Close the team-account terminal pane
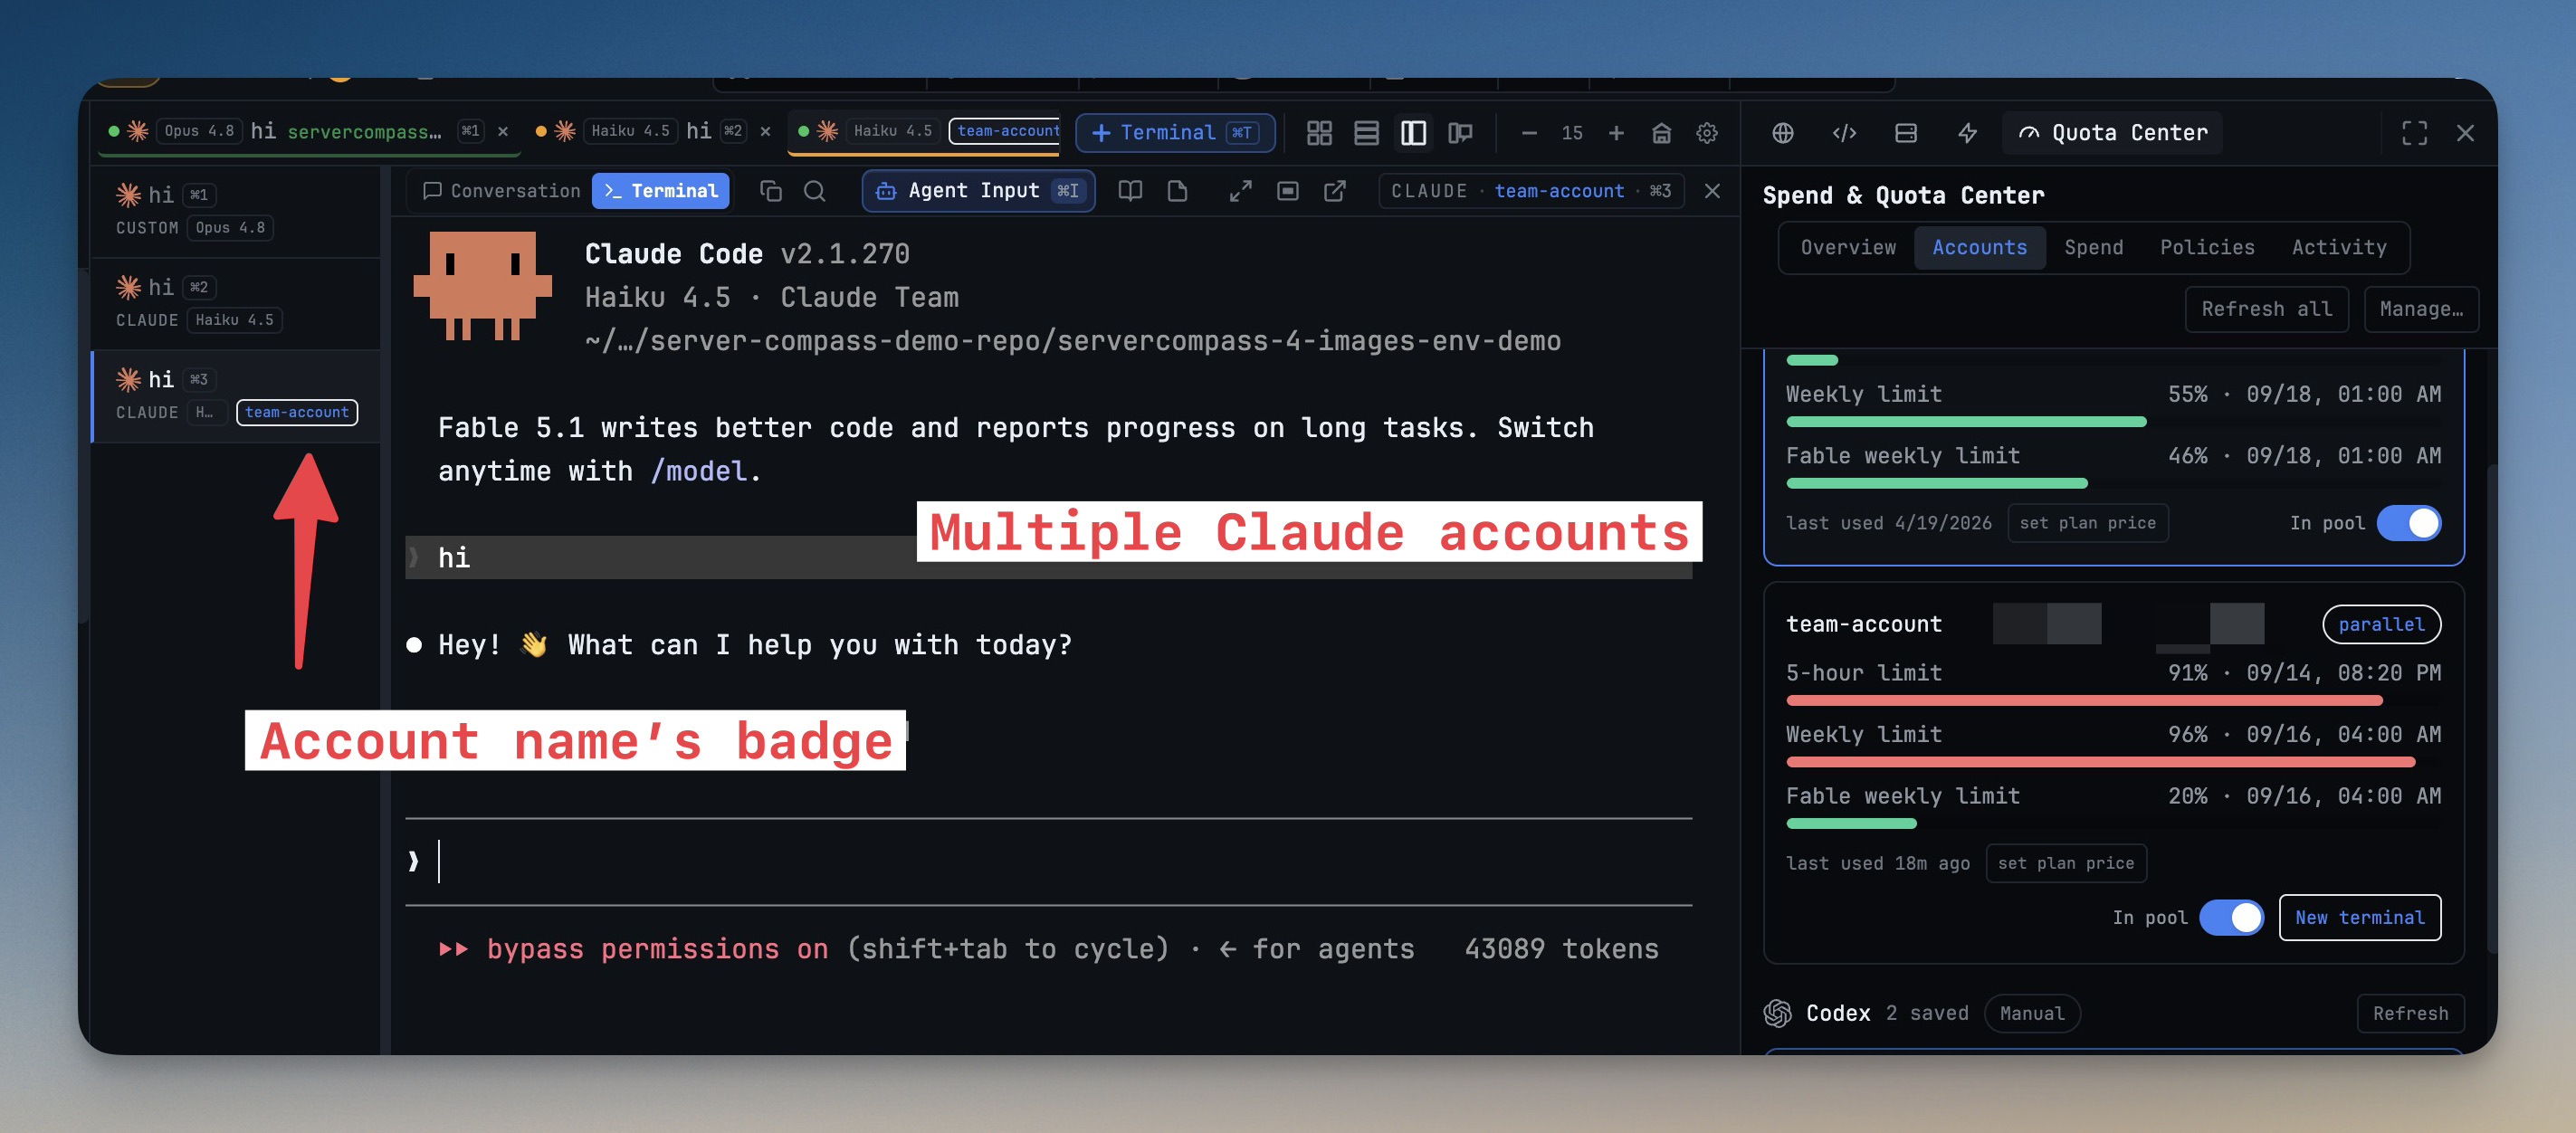This screenshot has width=2576, height=1133. 1712,191
